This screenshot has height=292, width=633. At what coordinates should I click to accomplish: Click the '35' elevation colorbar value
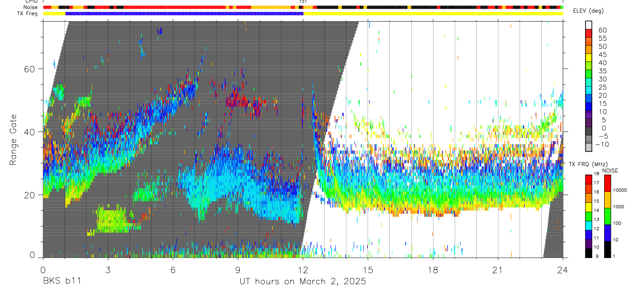point(602,71)
